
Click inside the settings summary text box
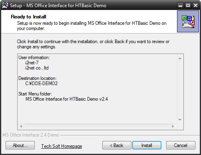click(x=97, y=89)
